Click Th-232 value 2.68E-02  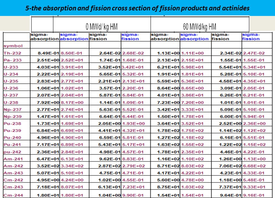tap(133, 53)
